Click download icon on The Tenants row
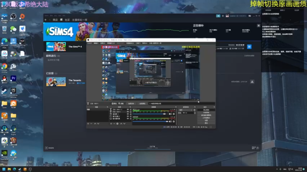 pos(252,82)
